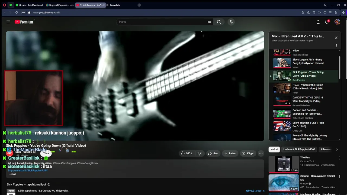Select the Kaikki filter chip
This screenshot has width=347, height=195.
[274, 149]
